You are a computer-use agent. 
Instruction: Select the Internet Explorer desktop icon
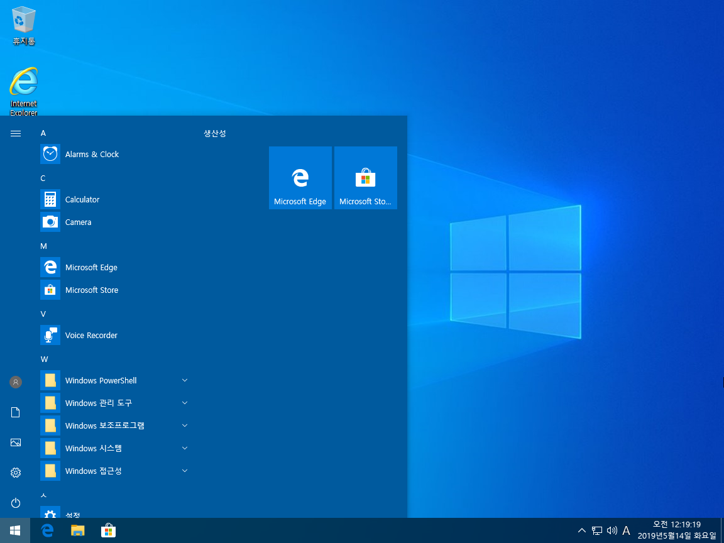tap(23, 91)
